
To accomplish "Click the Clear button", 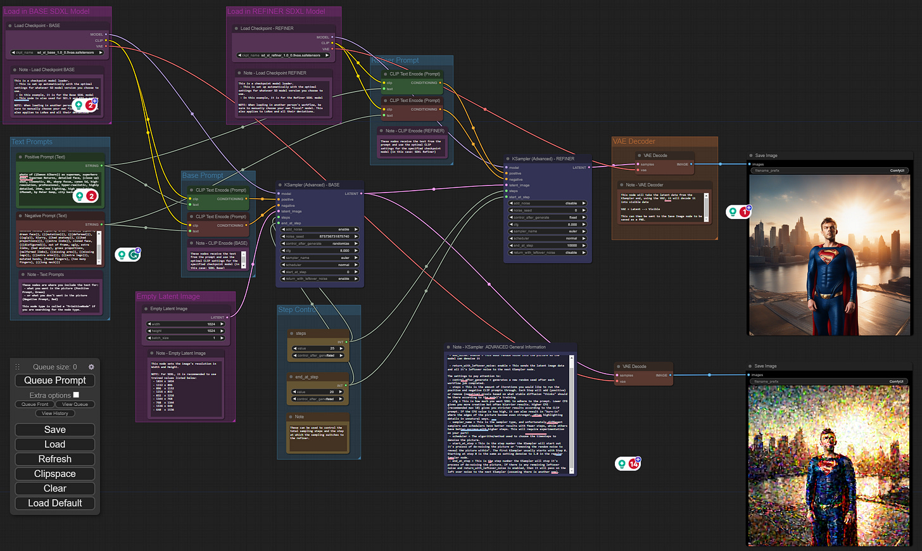I will [x=55, y=488].
